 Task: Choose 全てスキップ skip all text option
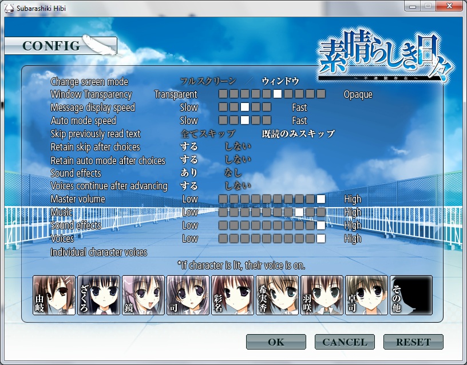pyautogui.click(x=208, y=134)
